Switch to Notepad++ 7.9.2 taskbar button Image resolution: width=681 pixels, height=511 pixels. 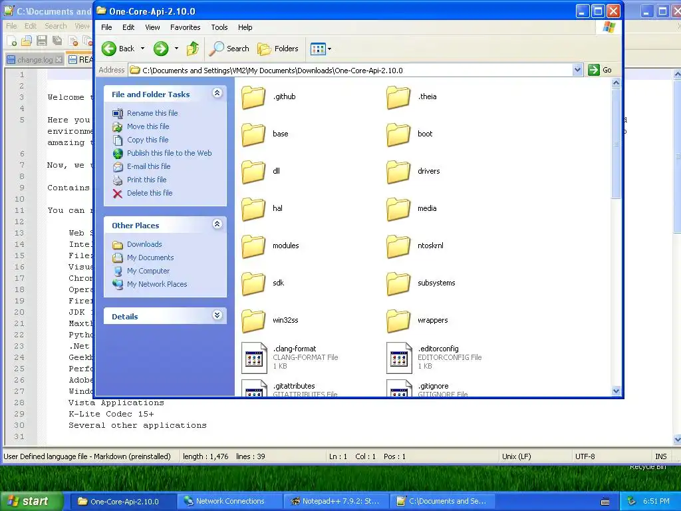336,501
